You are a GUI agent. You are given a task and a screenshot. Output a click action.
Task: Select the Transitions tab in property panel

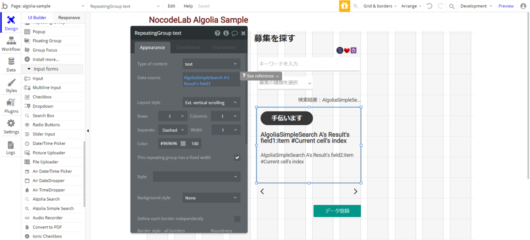[x=224, y=47]
